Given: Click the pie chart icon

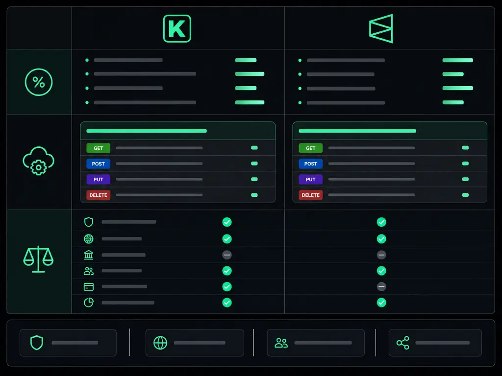Looking at the screenshot, I should [x=89, y=303].
